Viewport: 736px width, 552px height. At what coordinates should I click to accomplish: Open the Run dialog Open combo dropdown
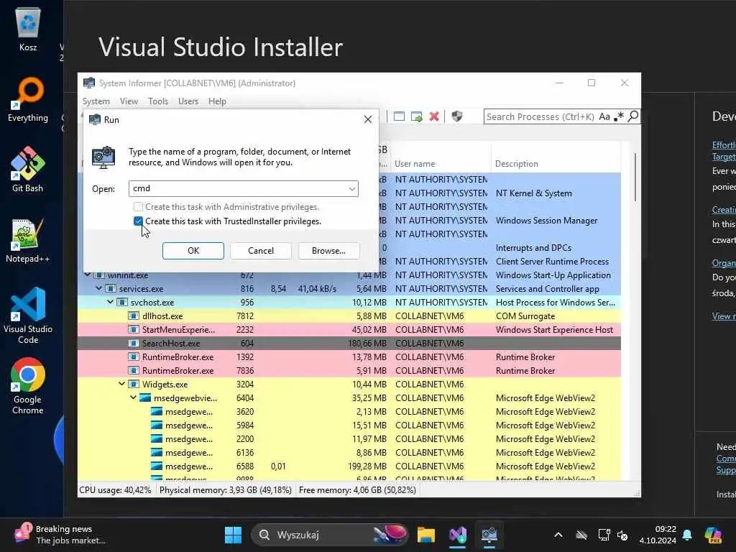[351, 189]
